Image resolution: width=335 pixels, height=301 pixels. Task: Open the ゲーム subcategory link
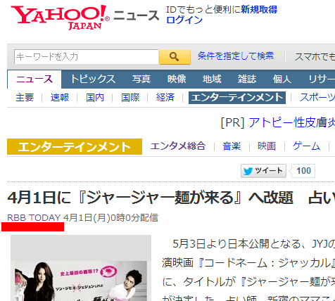[306, 146]
